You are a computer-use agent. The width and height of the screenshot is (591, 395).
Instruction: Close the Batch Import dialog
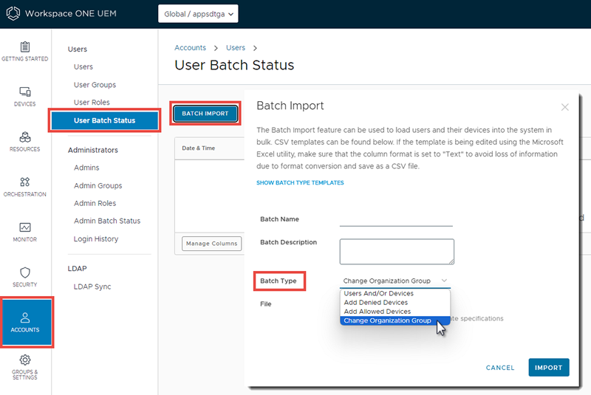click(564, 107)
